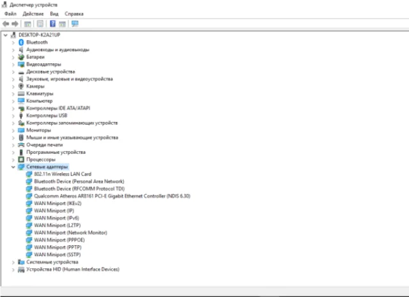Select Bluetooth Device (RFCOMM Protocol TDI)

pyautogui.click(x=79, y=188)
